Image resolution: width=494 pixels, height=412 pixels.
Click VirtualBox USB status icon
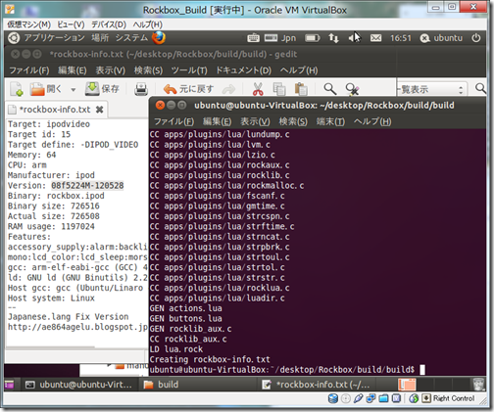[x=359, y=398]
